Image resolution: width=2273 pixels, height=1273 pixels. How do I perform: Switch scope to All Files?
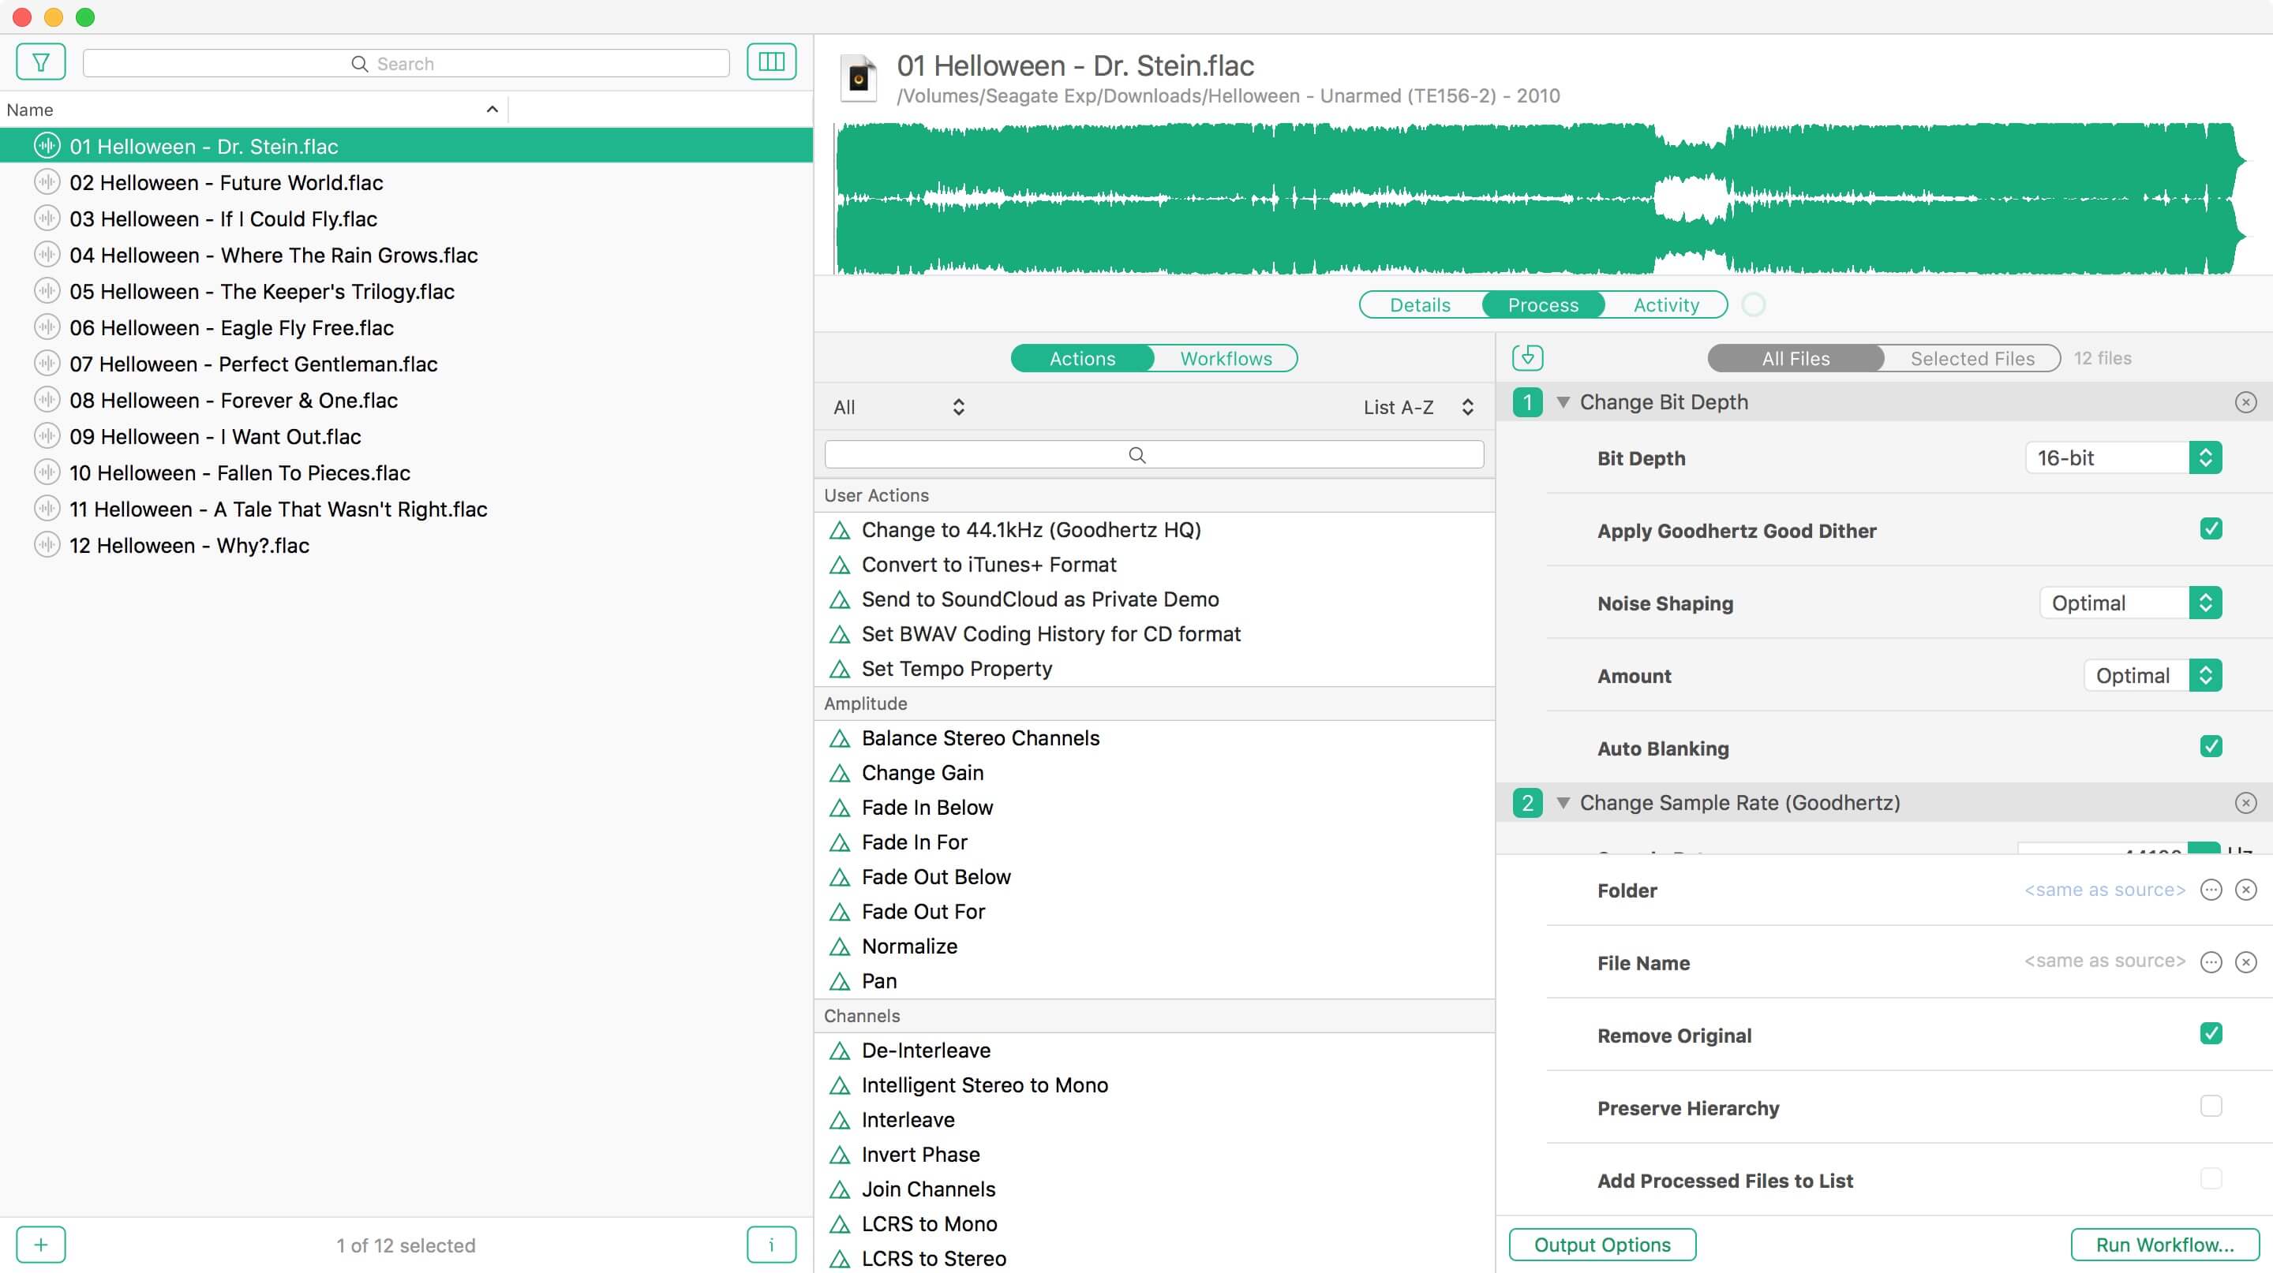coord(1796,359)
